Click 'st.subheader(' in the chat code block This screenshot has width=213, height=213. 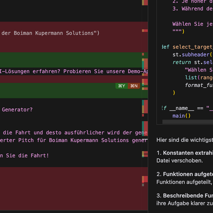click(x=193, y=54)
